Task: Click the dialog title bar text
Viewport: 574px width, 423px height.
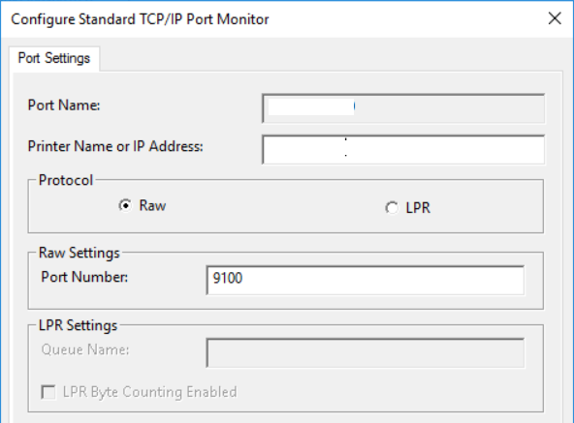Action: point(140,19)
